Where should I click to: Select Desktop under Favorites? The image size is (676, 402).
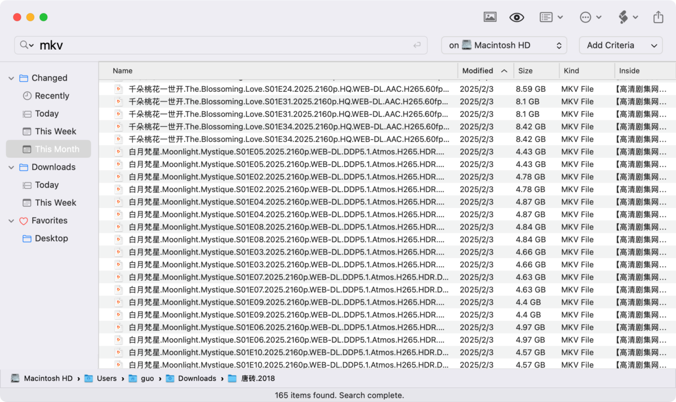(x=51, y=238)
